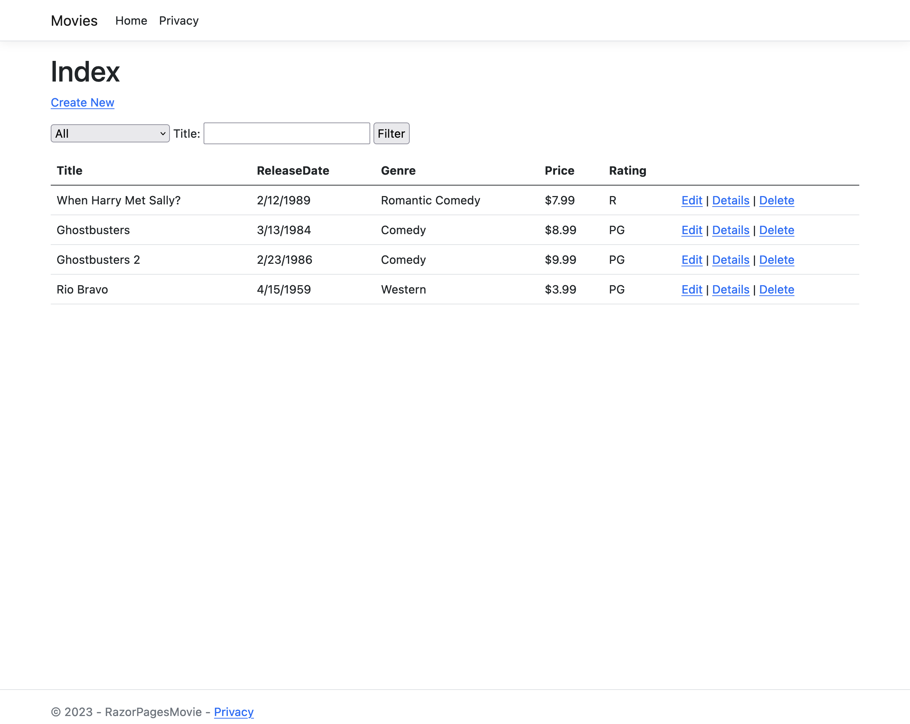Screen dimensions: 910x724
Task: Click the Rio Bravo title cell
Action: point(82,290)
